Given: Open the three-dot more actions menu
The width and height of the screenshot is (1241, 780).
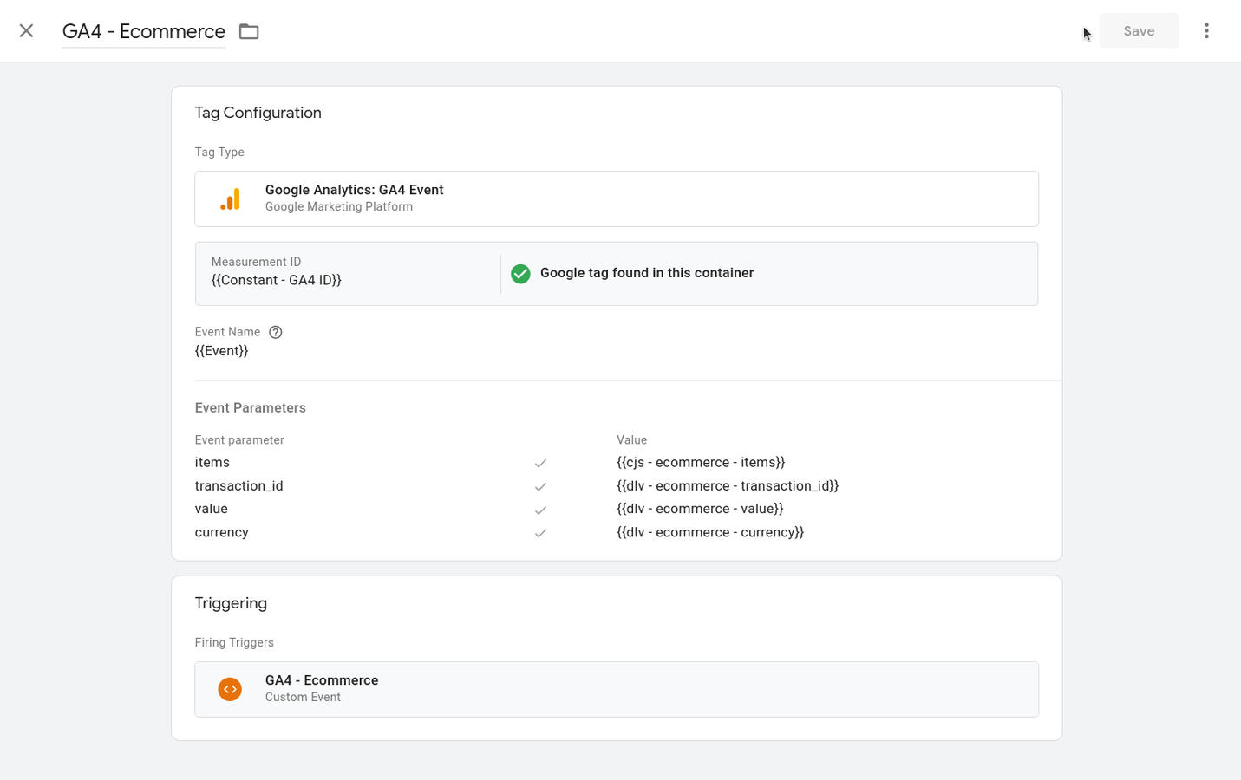Looking at the screenshot, I should tap(1206, 31).
